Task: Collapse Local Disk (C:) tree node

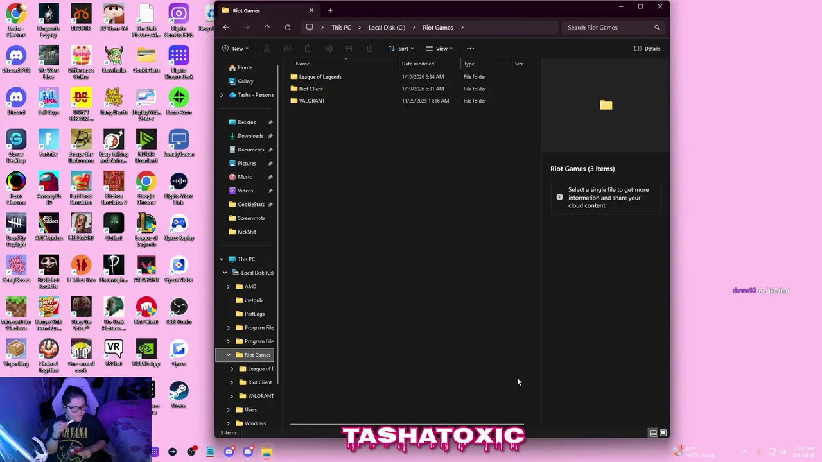Action: [225, 273]
